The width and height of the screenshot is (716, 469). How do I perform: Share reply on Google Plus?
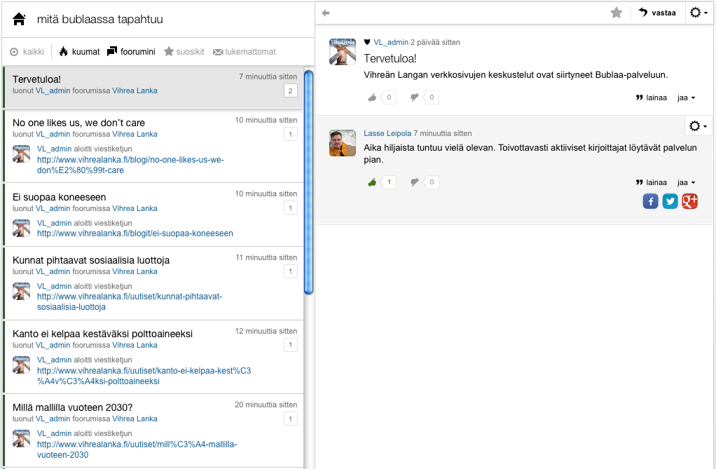pyautogui.click(x=689, y=201)
